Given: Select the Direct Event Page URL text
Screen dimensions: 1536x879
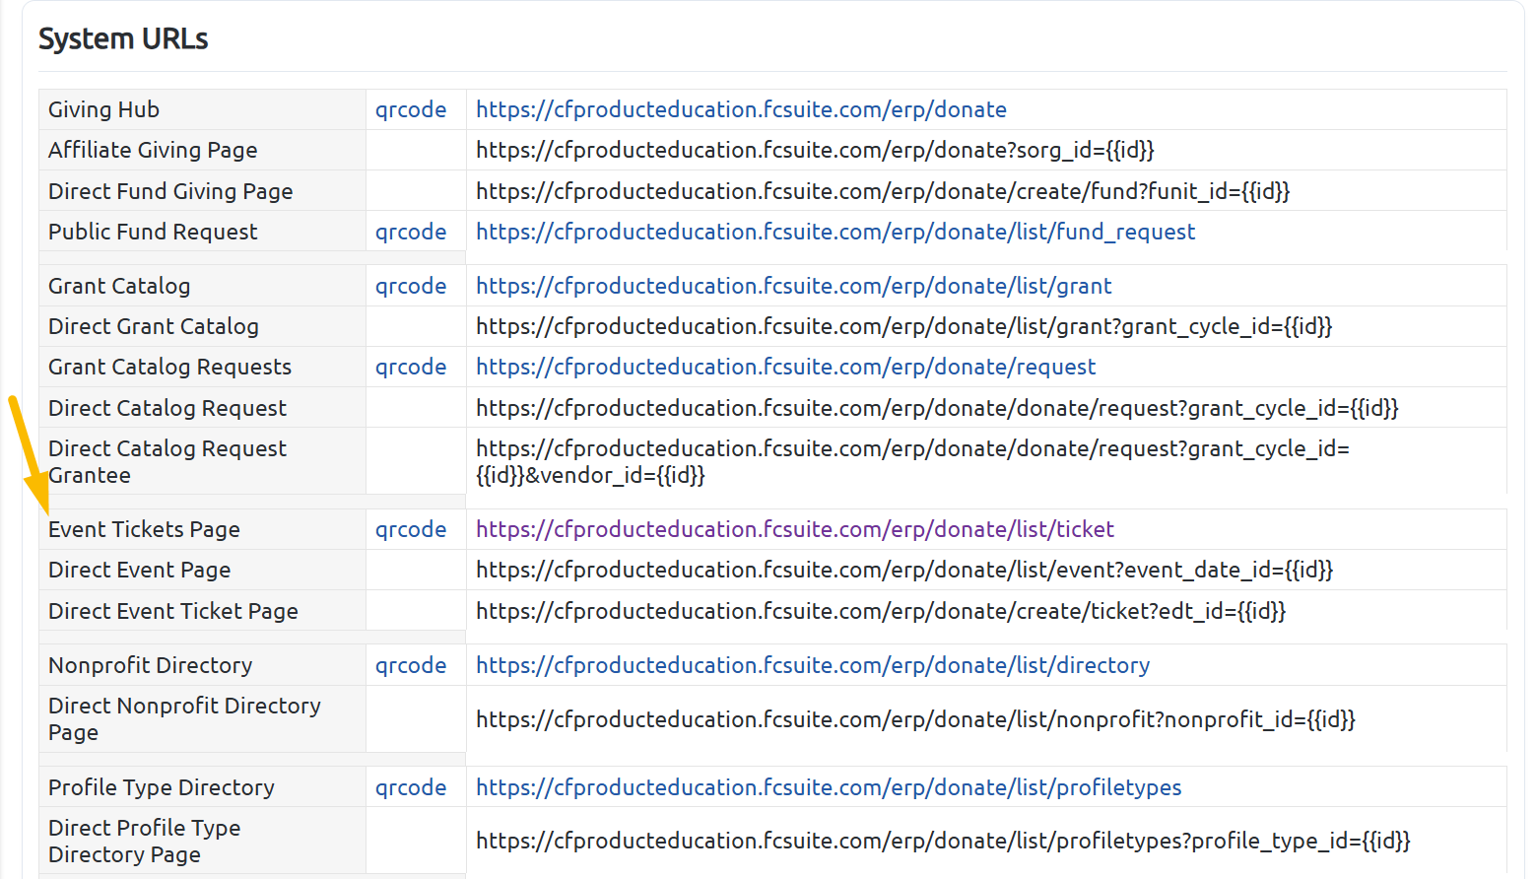Looking at the screenshot, I should click(x=904, y=570).
